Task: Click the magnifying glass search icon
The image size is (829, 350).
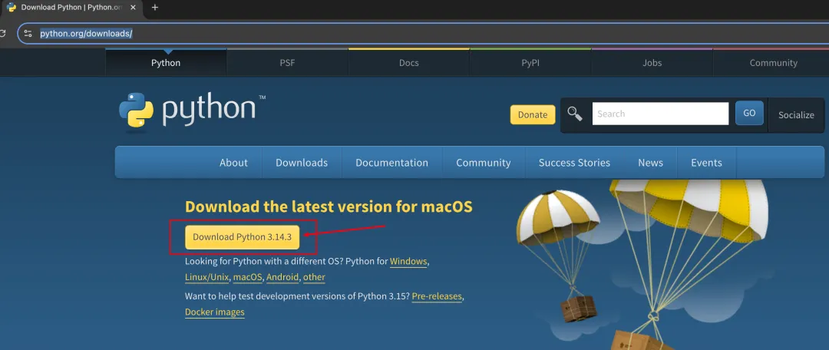Action: [574, 113]
